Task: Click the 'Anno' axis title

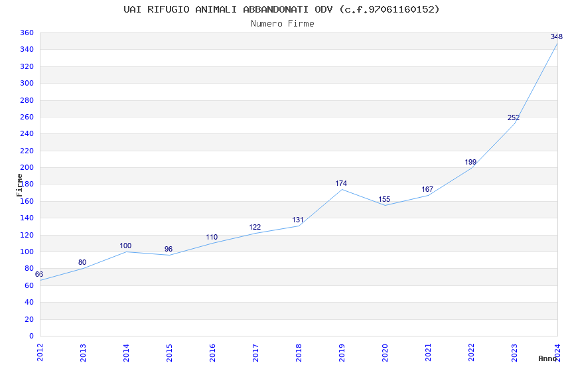Action: tap(547, 358)
